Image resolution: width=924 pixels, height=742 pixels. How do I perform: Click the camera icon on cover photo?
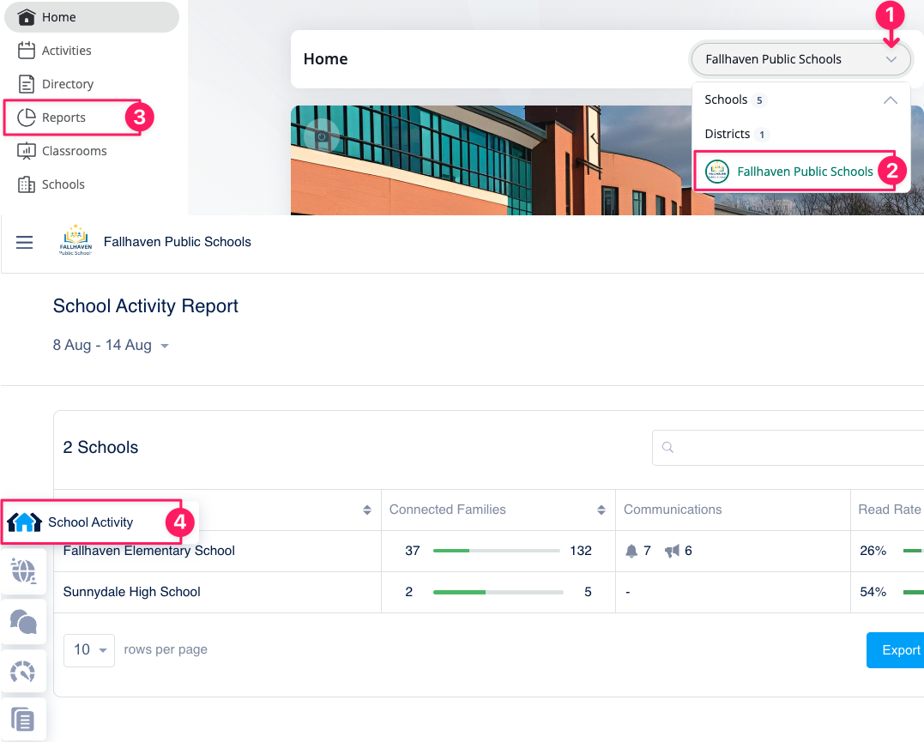point(322,136)
